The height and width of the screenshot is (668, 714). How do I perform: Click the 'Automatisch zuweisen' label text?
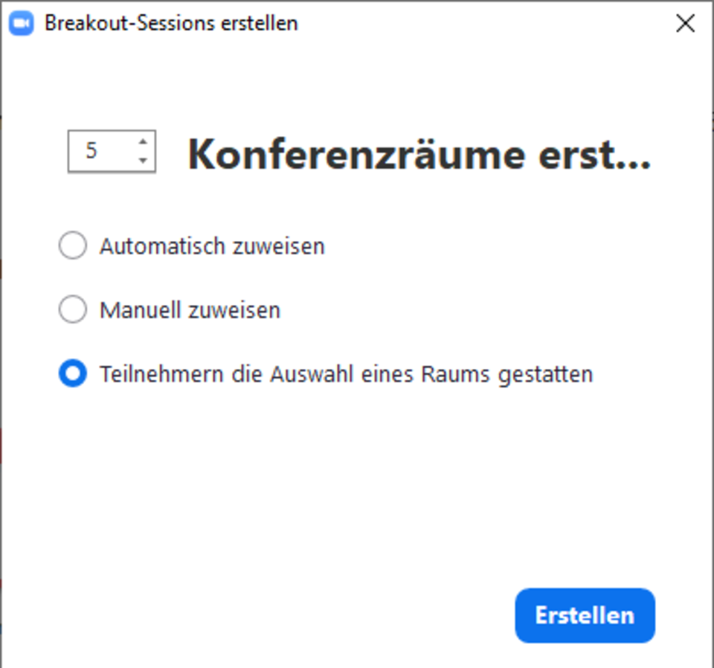click(212, 246)
